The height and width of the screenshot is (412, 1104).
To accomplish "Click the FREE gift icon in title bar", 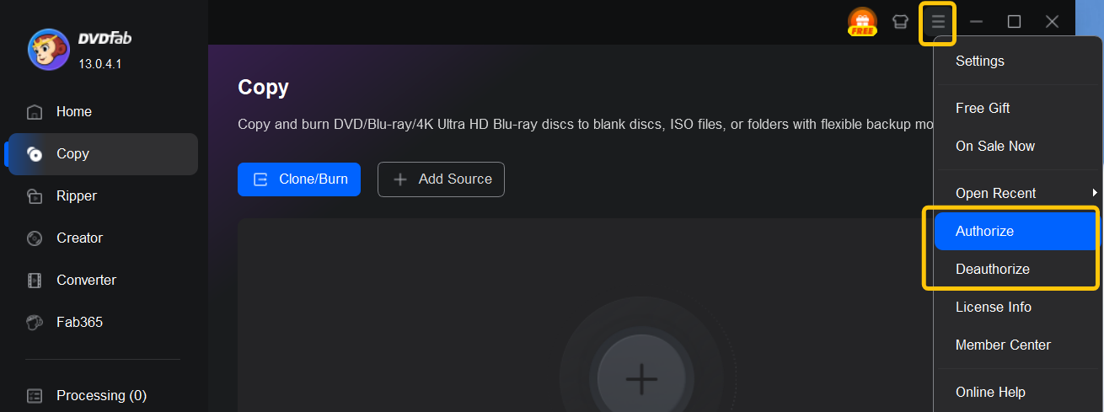I will click(x=862, y=22).
